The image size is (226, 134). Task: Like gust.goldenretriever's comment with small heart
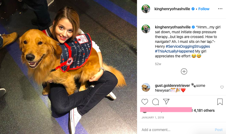pyautogui.click(x=222, y=87)
